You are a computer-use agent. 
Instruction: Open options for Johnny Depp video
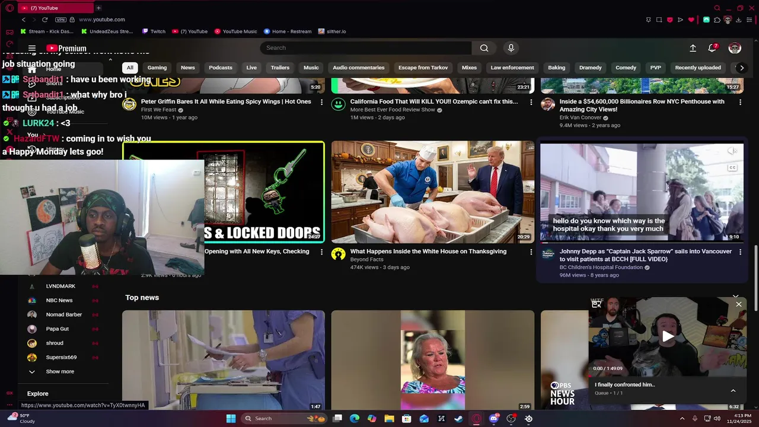[740, 252]
